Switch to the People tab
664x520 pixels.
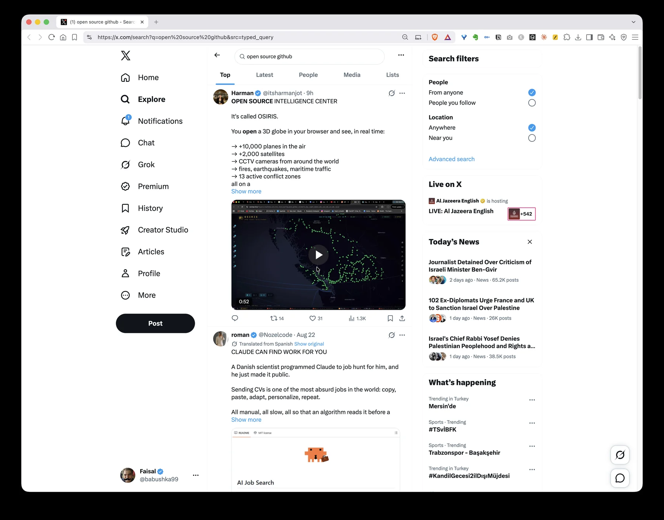[308, 75]
